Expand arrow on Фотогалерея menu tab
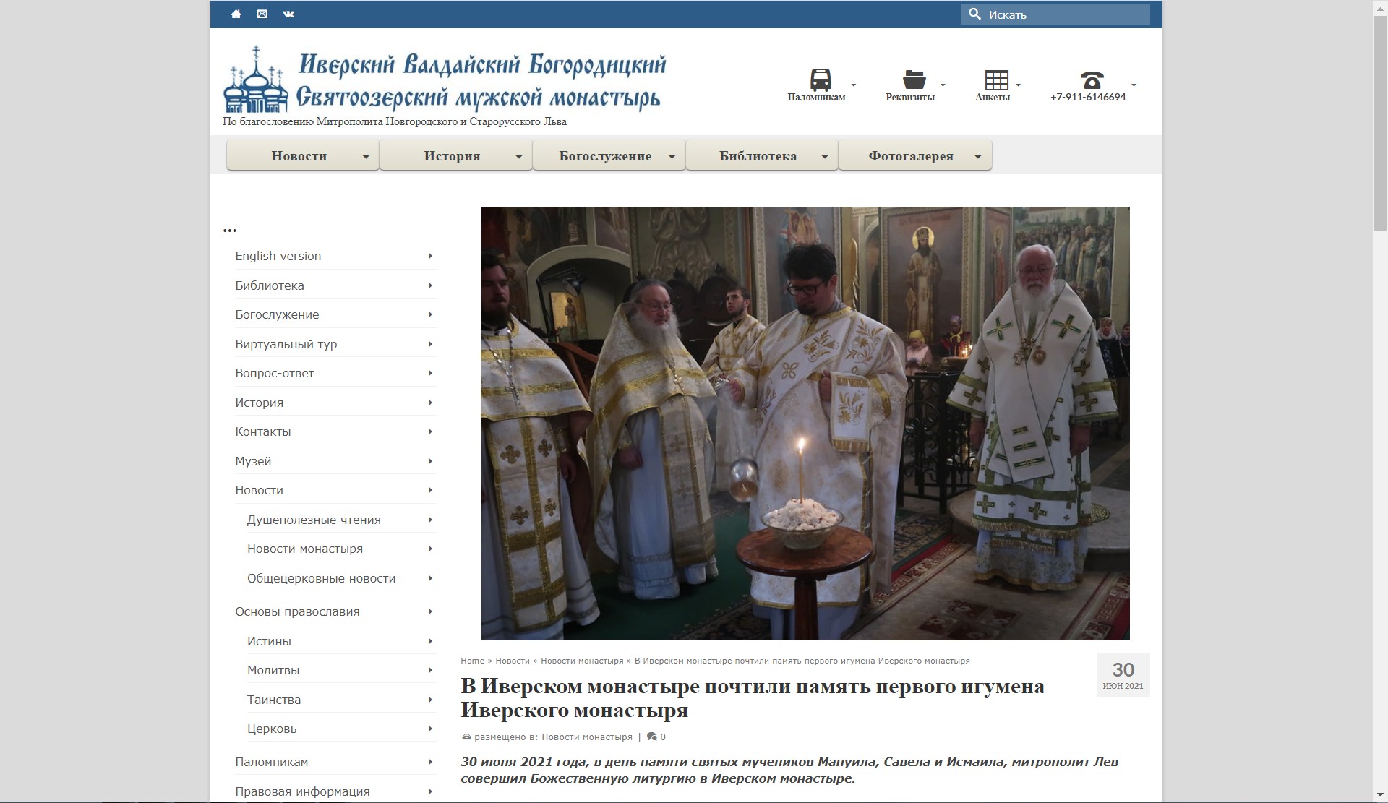Image resolution: width=1388 pixels, height=803 pixels. (x=978, y=157)
